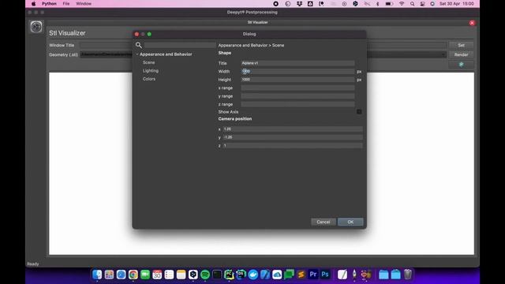Click the x range input field
The image size is (505, 284).
pos(297,88)
